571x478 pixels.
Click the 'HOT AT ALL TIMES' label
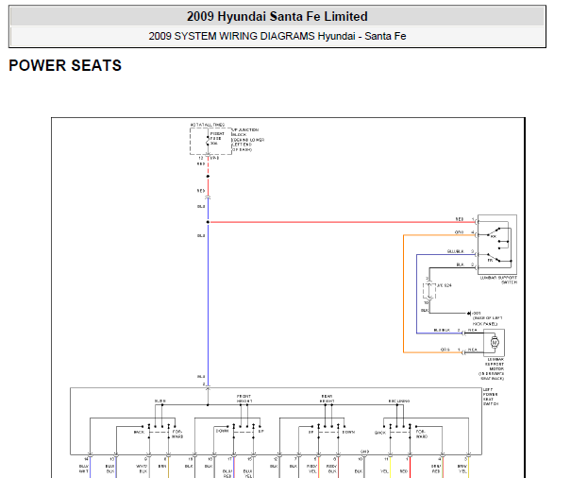[208, 125]
